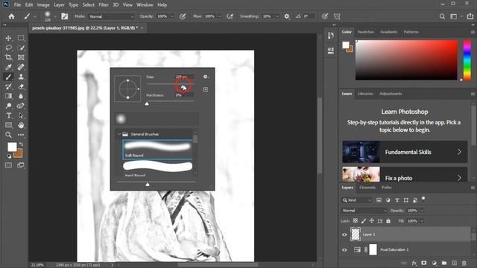Create new brush preset from picker
Image resolution: width=477 pixels, height=268 pixels.
tap(206, 89)
